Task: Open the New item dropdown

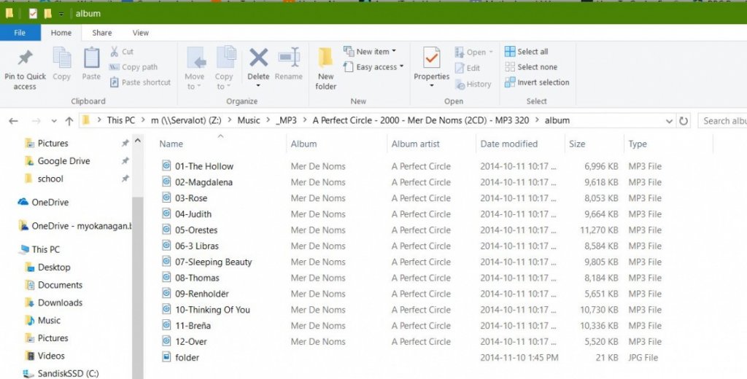Action: [x=370, y=52]
